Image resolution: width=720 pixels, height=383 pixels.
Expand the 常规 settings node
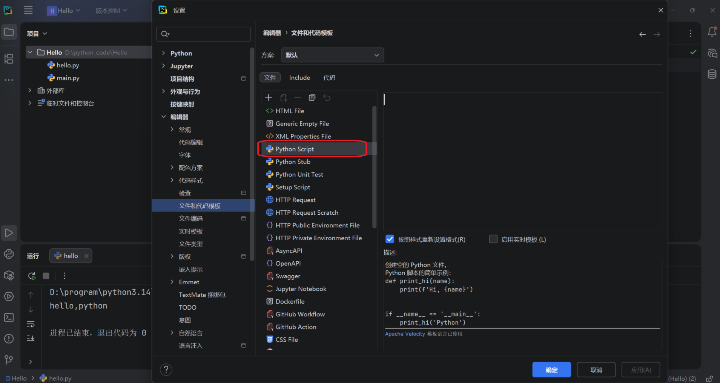(x=172, y=130)
